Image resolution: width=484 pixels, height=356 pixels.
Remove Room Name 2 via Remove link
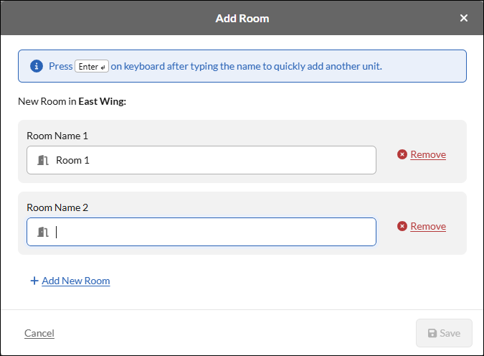pos(428,226)
